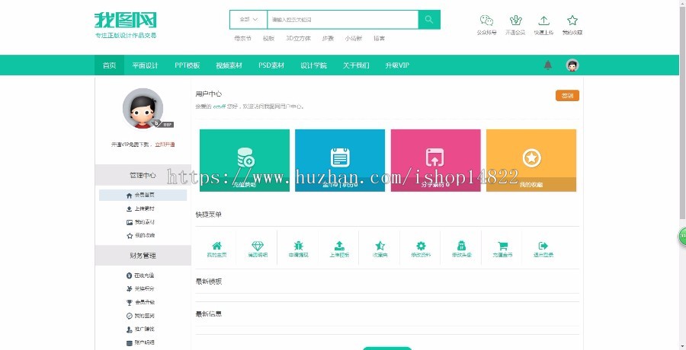Open 我的收藏 star icon in header
Viewport: 686px width, 350px height.
(x=572, y=21)
